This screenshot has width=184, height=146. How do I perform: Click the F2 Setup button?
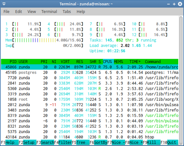click(x=28, y=142)
